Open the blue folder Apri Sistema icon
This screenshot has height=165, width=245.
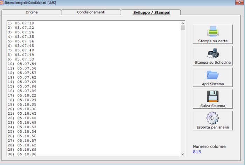tap(213, 75)
